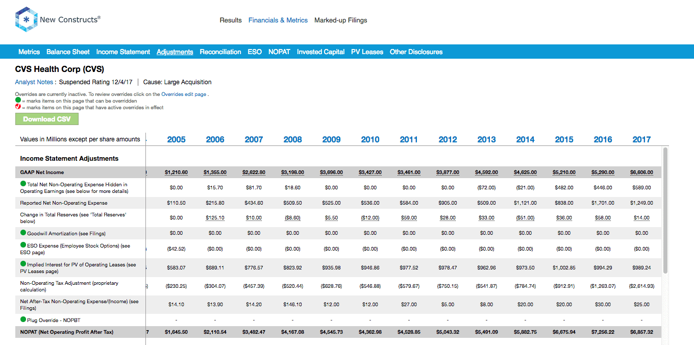The width and height of the screenshot is (694, 345).
Task: Select the 2008 column header
Action: 293,139
